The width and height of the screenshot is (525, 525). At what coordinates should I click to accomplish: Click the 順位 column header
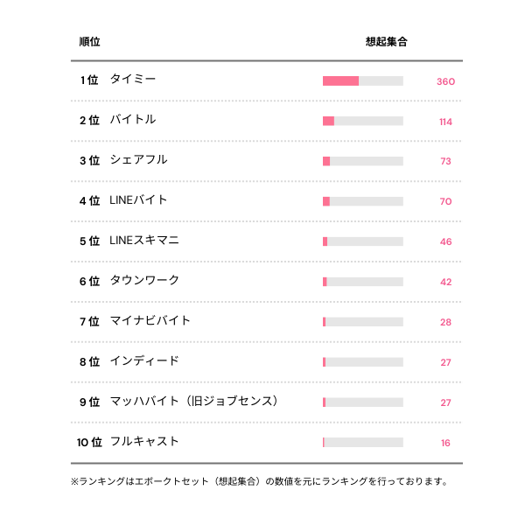pyautogui.click(x=88, y=42)
